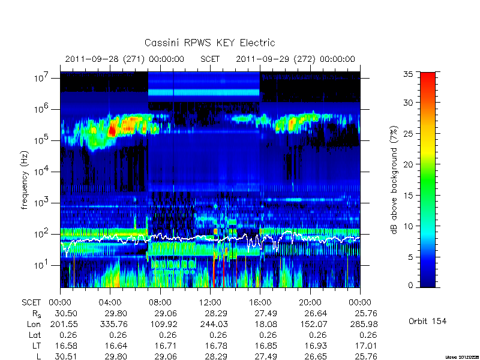Click the color scale value '35'
The image size is (480, 360).
point(408,74)
